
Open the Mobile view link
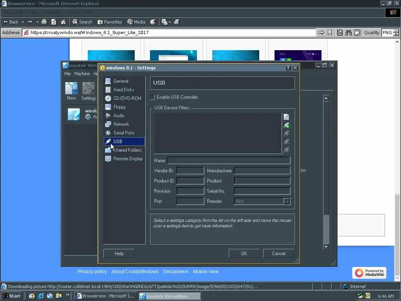coord(206,272)
